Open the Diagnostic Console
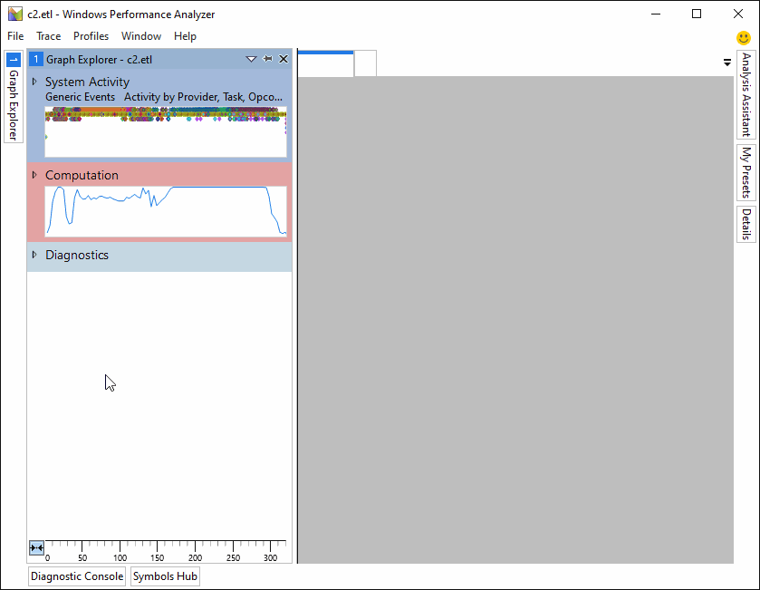Screen dimensions: 760x590 [x=76, y=576]
